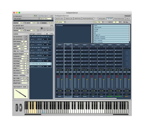The height and width of the screenshot is (130, 144).
Task: Select 'Strings' in the channel list
Action: (111, 29)
